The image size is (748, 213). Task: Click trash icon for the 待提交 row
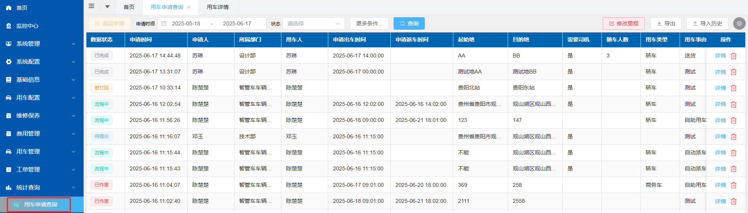734,136
